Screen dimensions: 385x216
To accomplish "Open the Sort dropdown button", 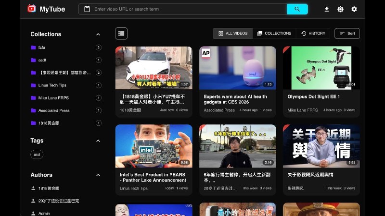I will pyautogui.click(x=347, y=33).
